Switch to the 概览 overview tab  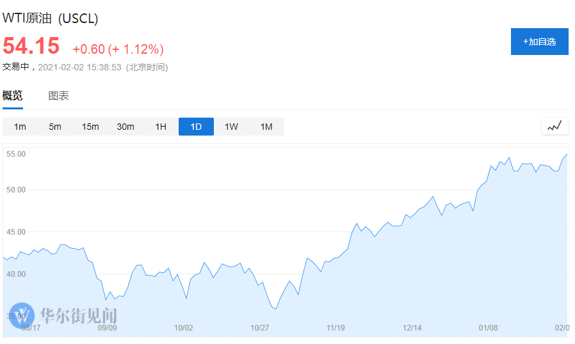click(12, 96)
